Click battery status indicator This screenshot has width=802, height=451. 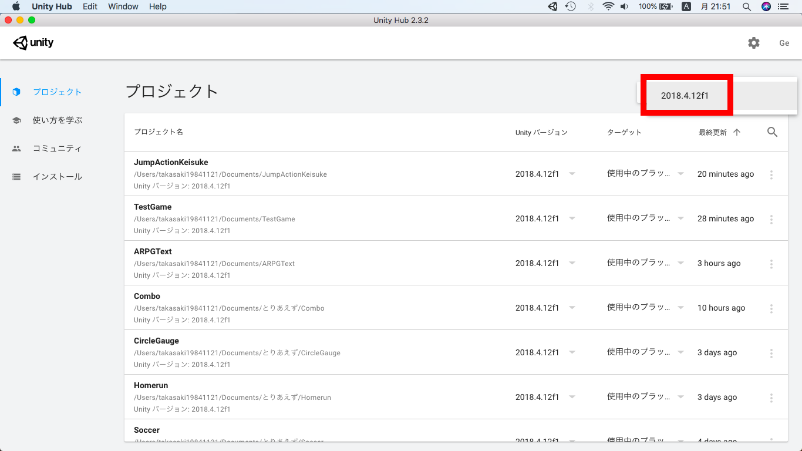pos(655,6)
